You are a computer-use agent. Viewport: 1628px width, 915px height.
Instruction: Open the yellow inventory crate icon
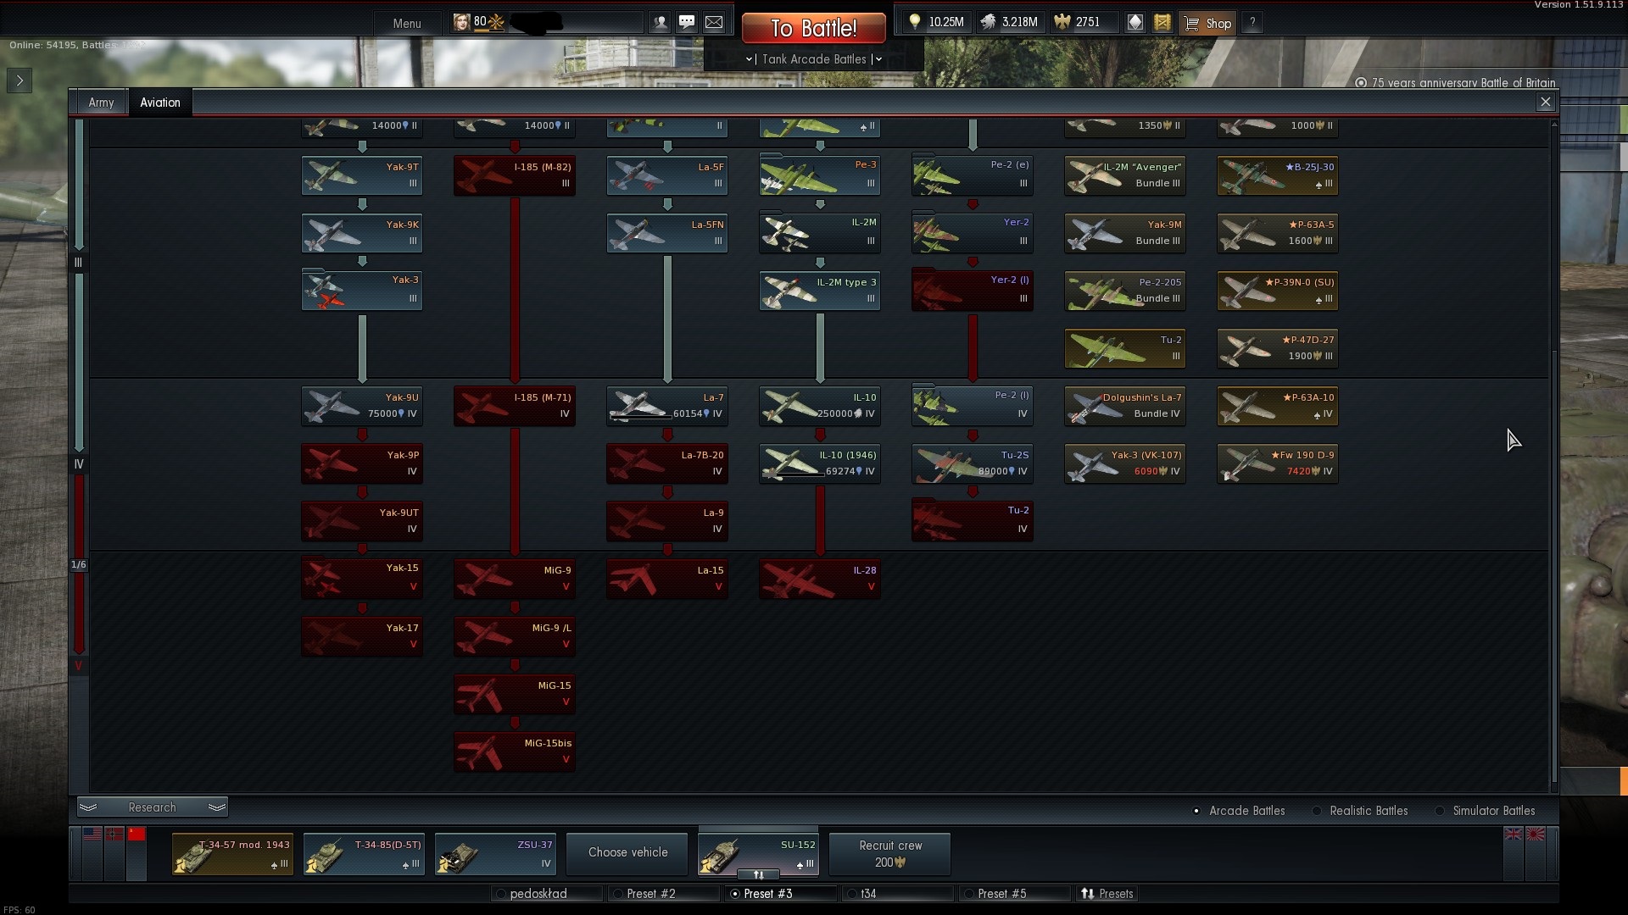coord(1162,23)
